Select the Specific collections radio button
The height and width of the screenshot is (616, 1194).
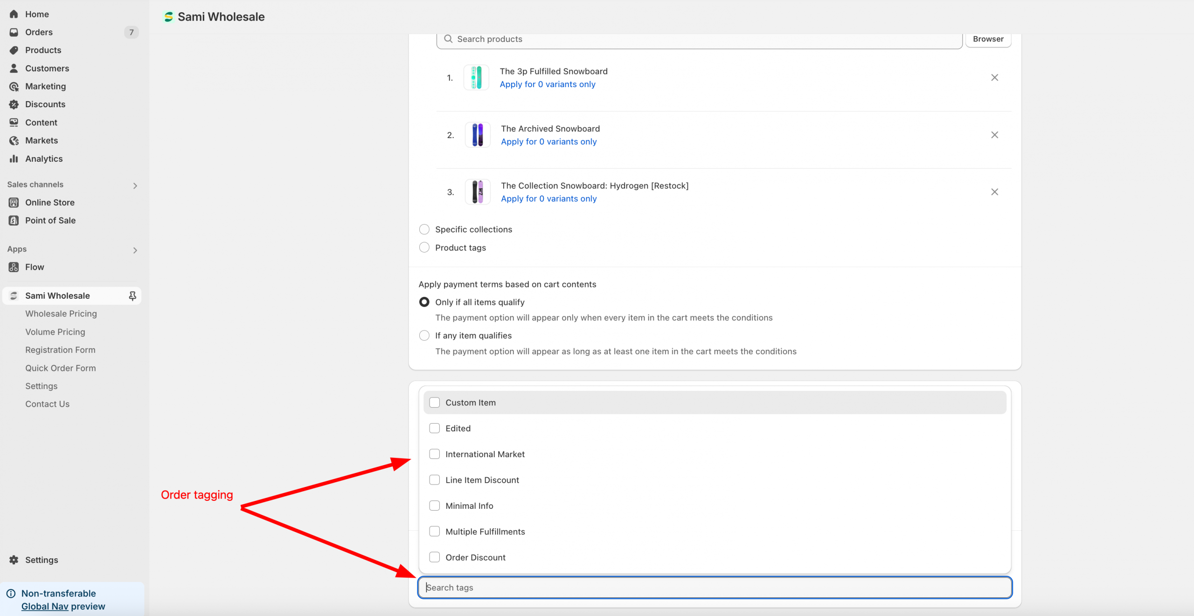(424, 229)
